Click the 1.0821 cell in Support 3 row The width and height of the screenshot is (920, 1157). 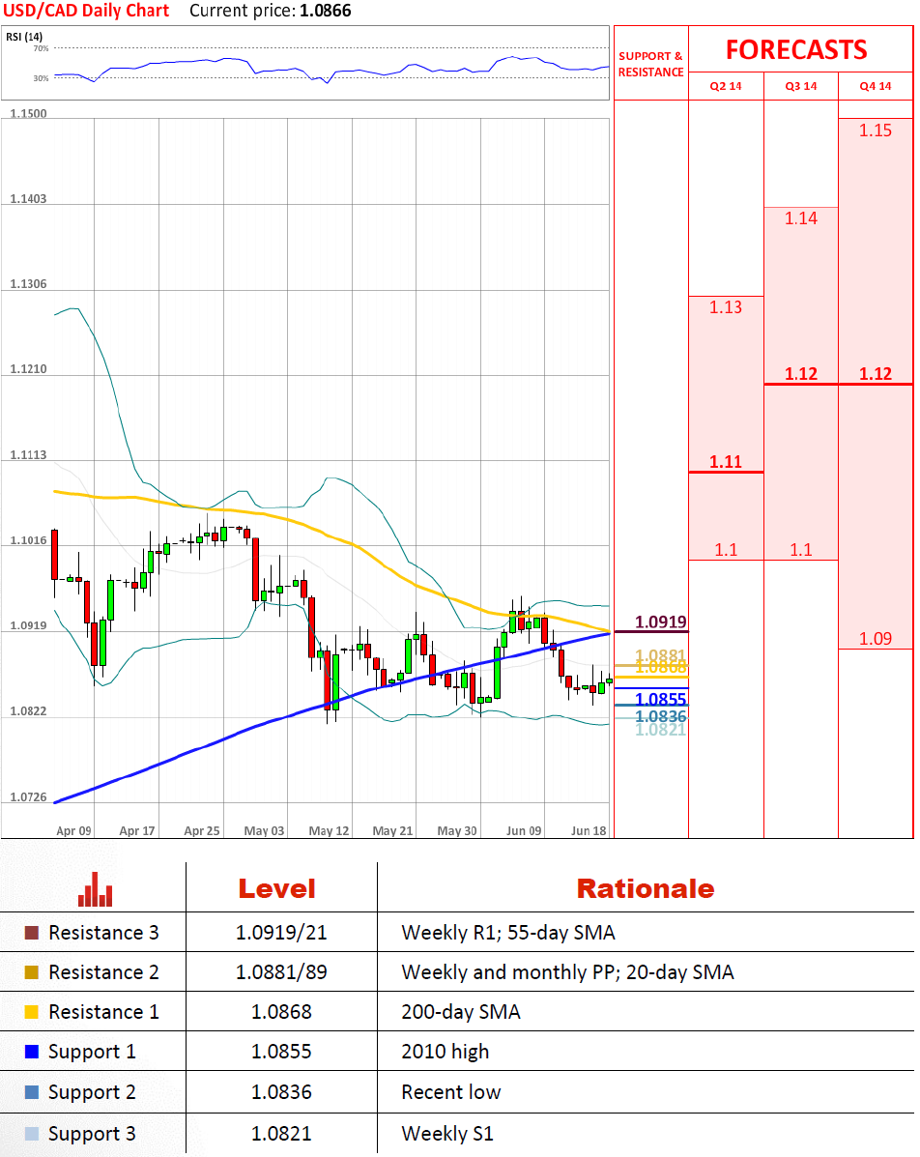[x=281, y=1134]
